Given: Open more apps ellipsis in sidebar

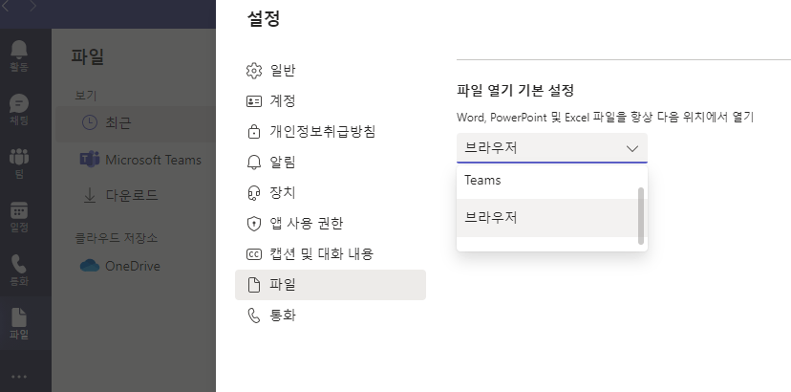Looking at the screenshot, I should click(x=19, y=377).
